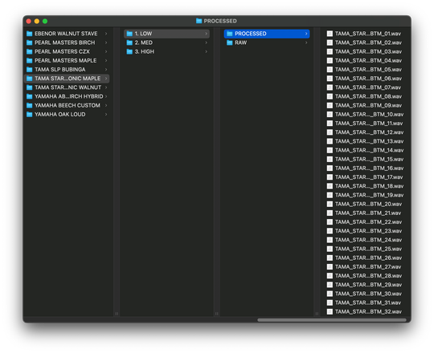Select file TAMA_STAR...BTM_02.wav
Image resolution: width=434 pixels, height=353 pixels.
point(368,43)
